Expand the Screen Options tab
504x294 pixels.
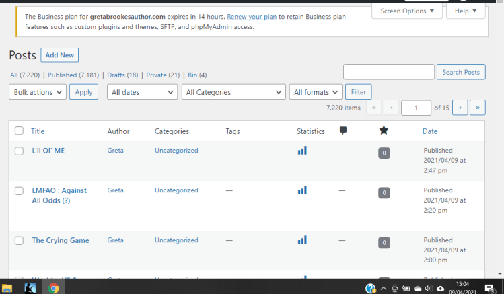(x=407, y=11)
